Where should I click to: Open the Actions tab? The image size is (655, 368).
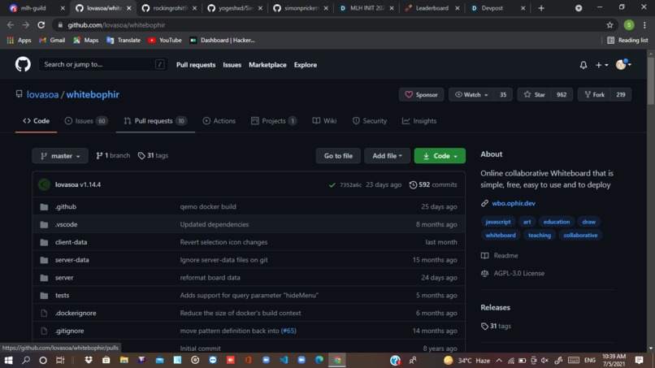[x=219, y=121]
